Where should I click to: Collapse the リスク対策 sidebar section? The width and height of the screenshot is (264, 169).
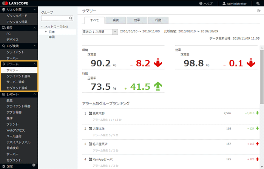[x=34, y=9]
